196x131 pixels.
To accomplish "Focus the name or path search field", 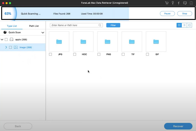I will click(76, 25).
